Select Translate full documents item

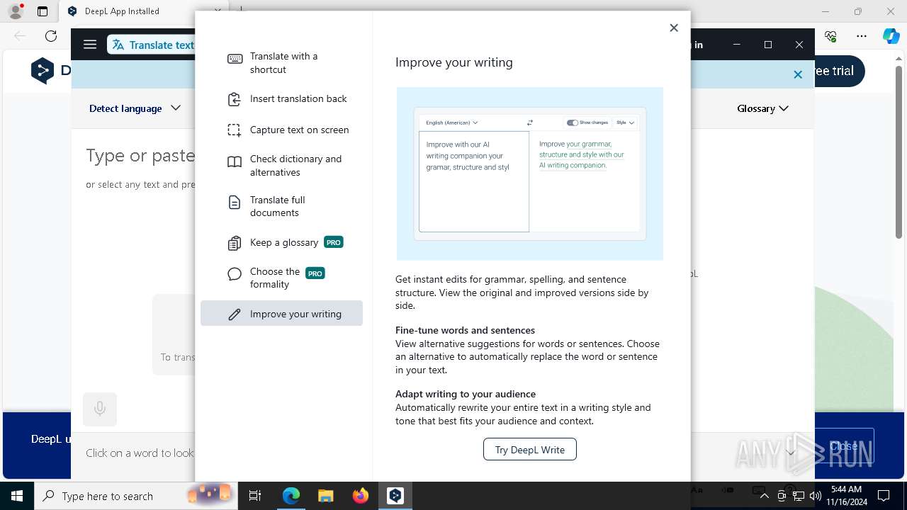(281, 206)
